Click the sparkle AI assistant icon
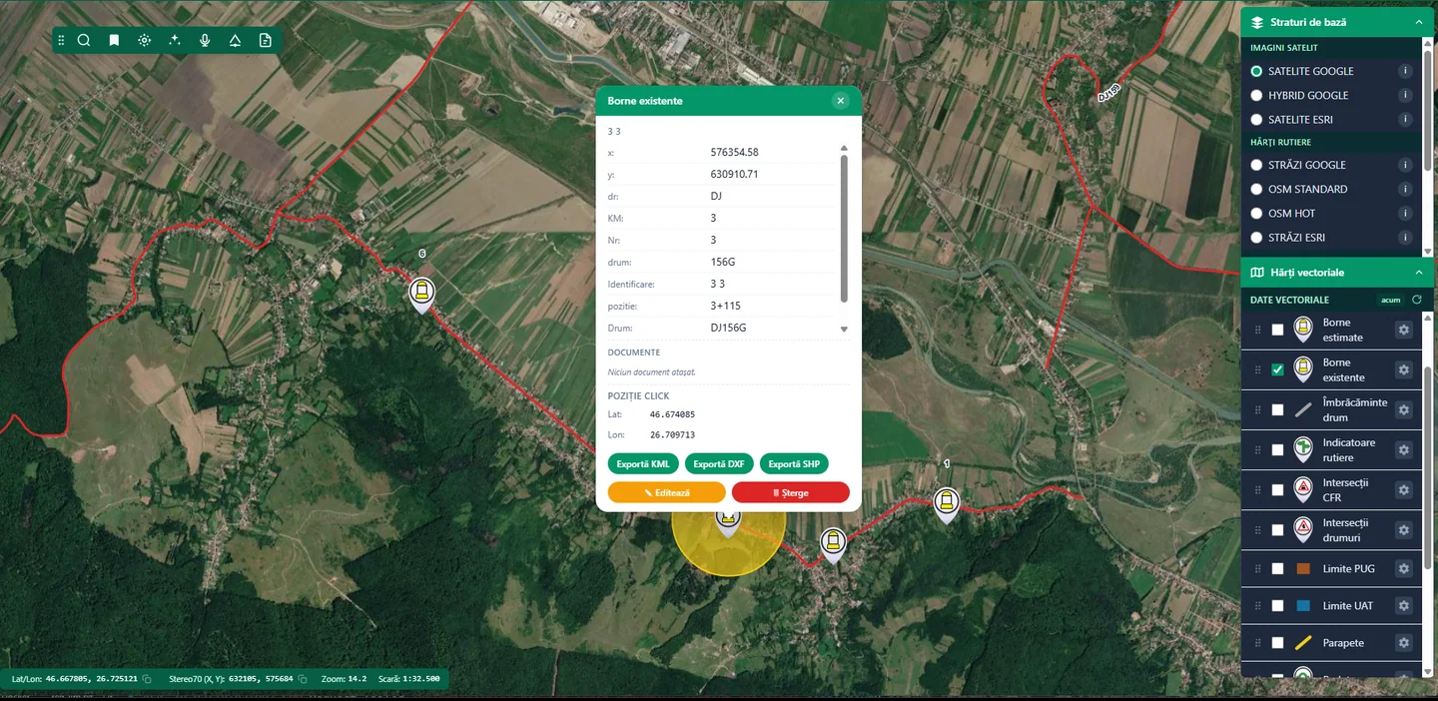This screenshot has height=701, width=1438. (175, 40)
